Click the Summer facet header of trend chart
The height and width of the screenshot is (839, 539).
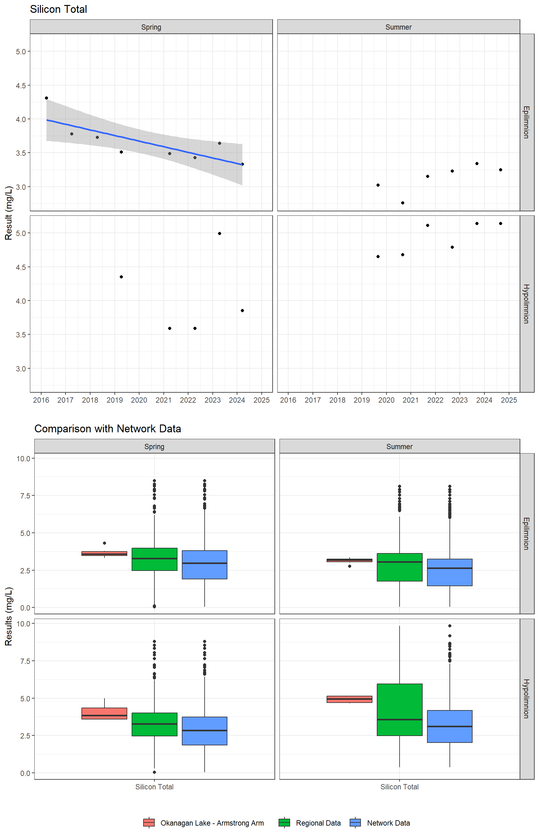(398, 27)
